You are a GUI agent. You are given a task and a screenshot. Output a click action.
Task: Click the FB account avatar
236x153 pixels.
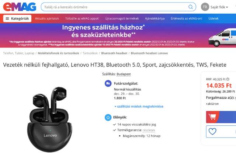[205, 7]
